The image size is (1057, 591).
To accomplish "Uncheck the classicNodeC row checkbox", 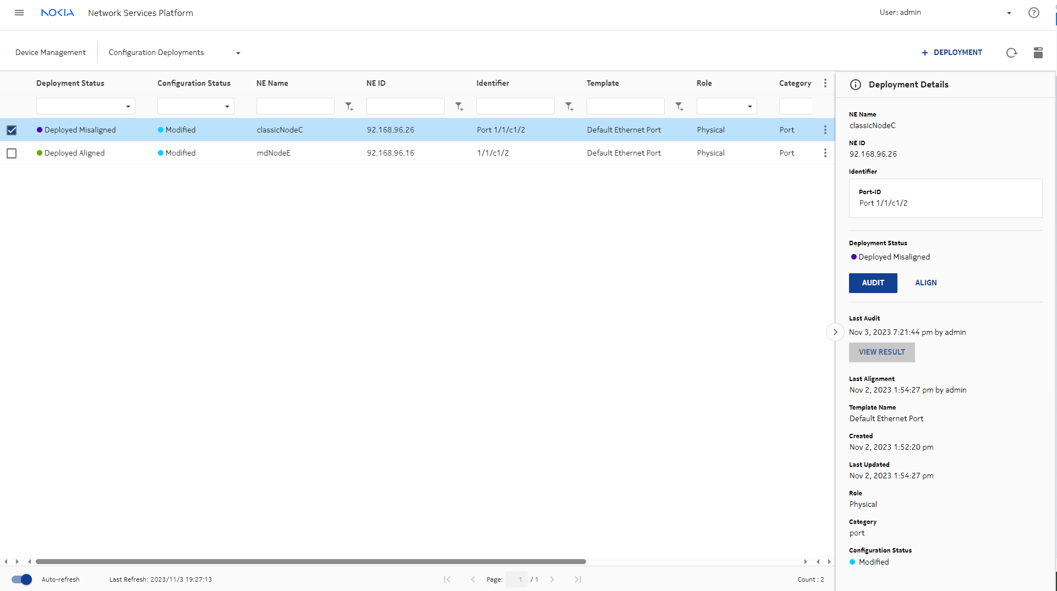I will coord(12,130).
